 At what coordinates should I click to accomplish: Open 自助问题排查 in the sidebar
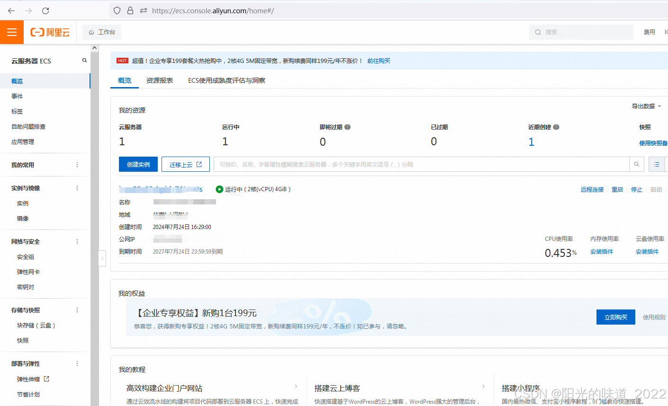28,127
